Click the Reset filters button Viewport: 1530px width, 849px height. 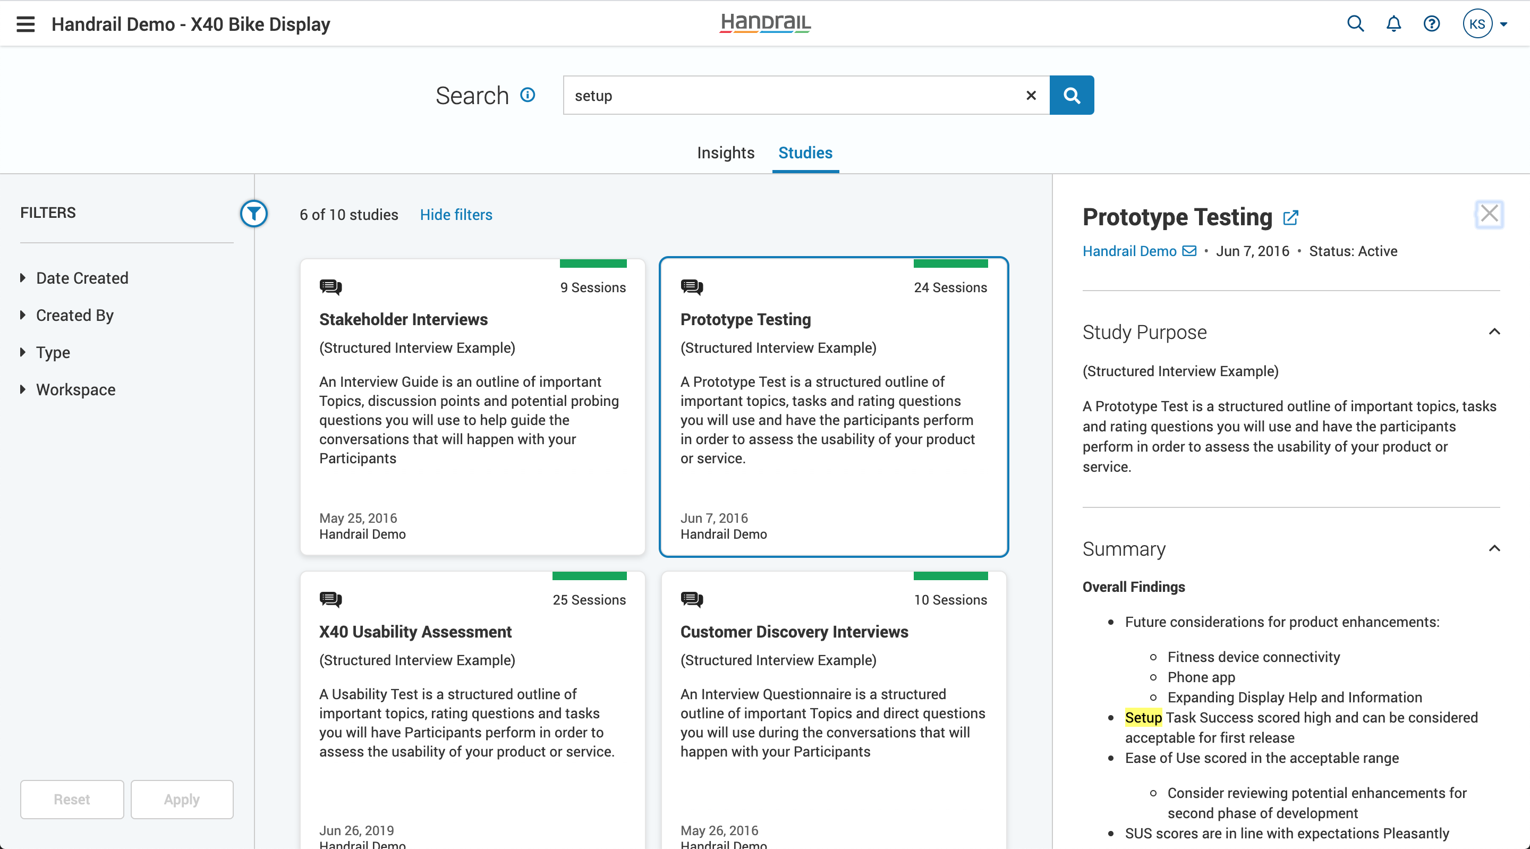(72, 800)
